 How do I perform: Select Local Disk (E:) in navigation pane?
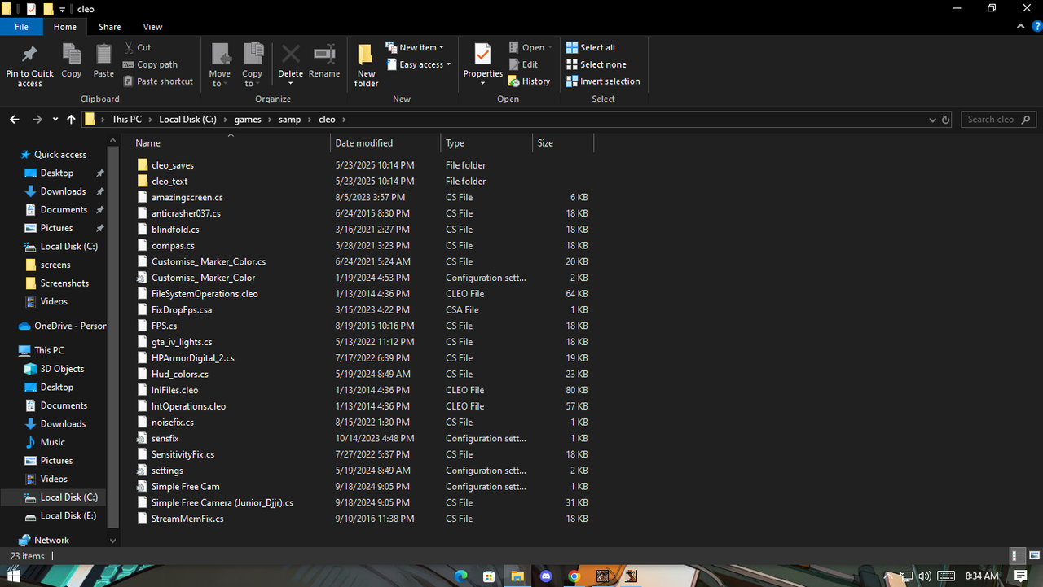pyautogui.click(x=68, y=516)
